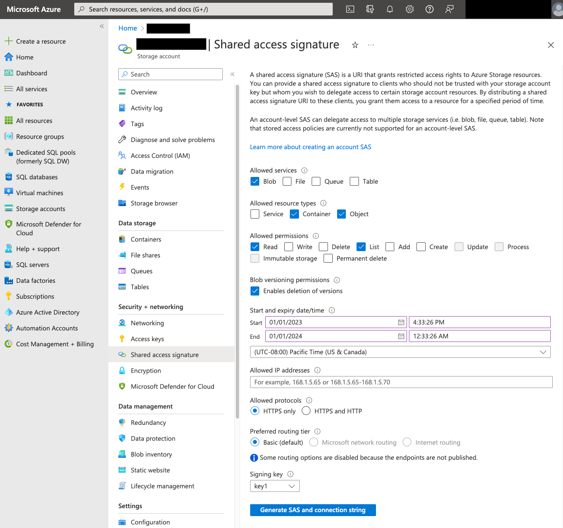This screenshot has height=528, width=563.
Task: Open Access Control (IAM) settings
Action: (x=160, y=156)
